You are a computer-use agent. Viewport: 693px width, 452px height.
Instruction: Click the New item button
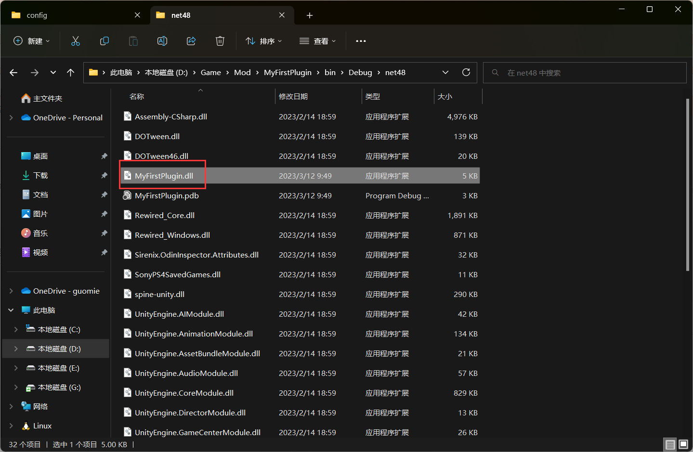[x=32, y=41]
